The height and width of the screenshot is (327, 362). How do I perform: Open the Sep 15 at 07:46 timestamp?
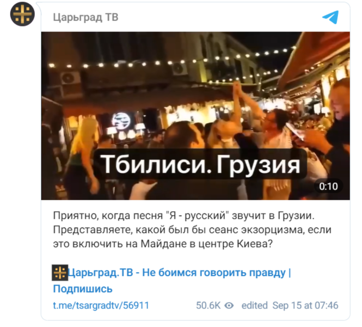[305, 306]
